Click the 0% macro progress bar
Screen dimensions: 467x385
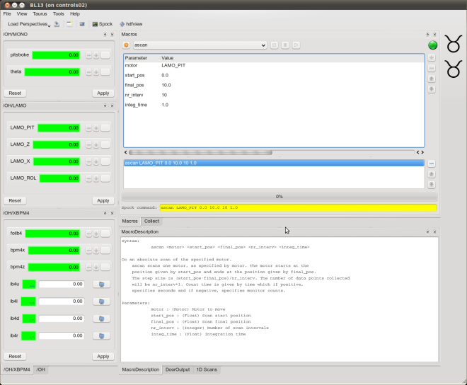pyautogui.click(x=279, y=197)
